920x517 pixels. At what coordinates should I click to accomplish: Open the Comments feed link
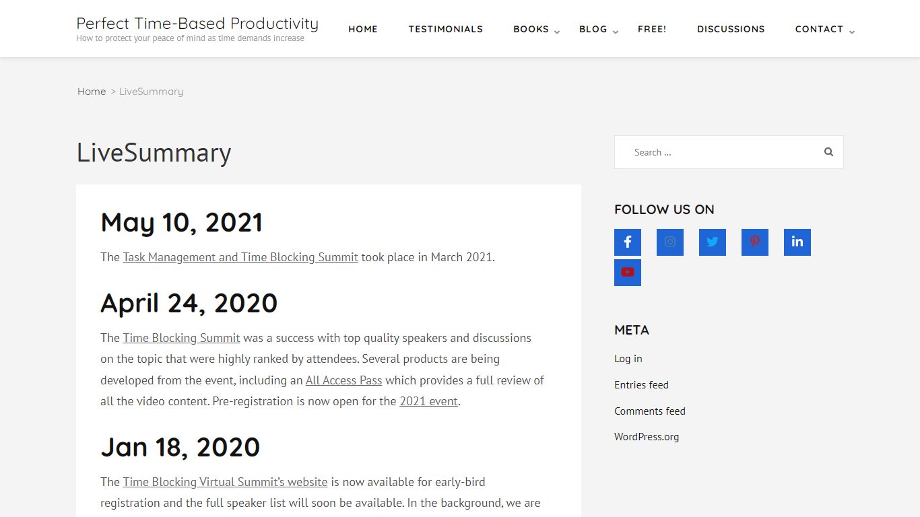[650, 411]
